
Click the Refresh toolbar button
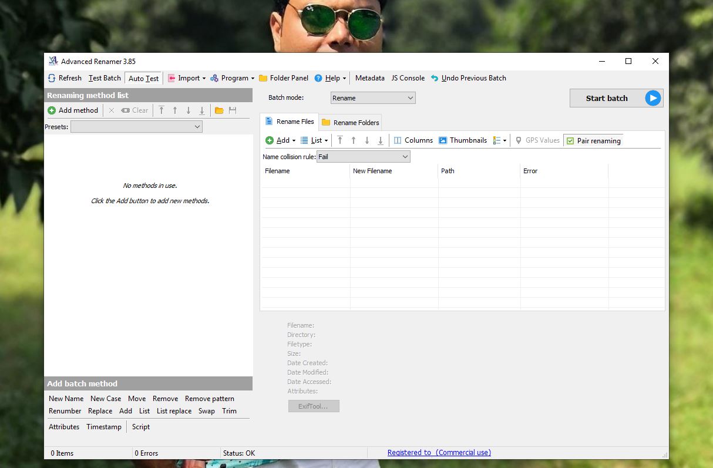point(65,78)
